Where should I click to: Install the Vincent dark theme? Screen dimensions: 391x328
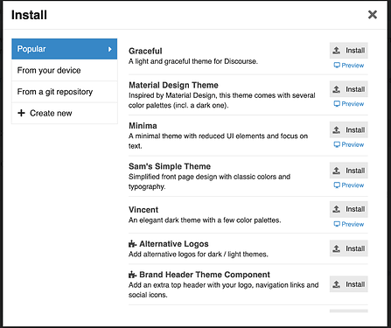[x=349, y=209]
